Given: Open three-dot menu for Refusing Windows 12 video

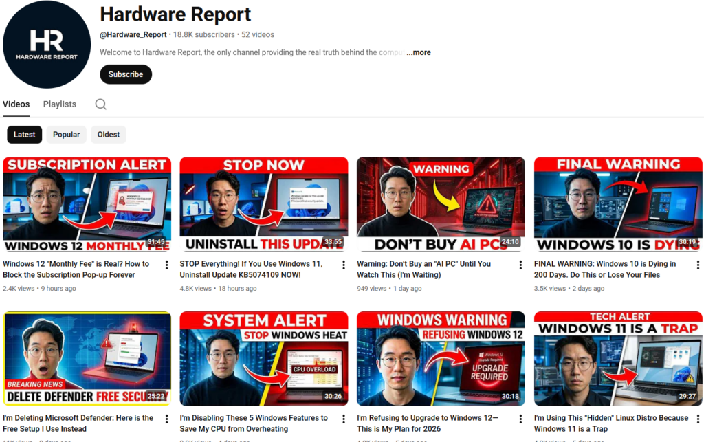Looking at the screenshot, I should 521,419.
